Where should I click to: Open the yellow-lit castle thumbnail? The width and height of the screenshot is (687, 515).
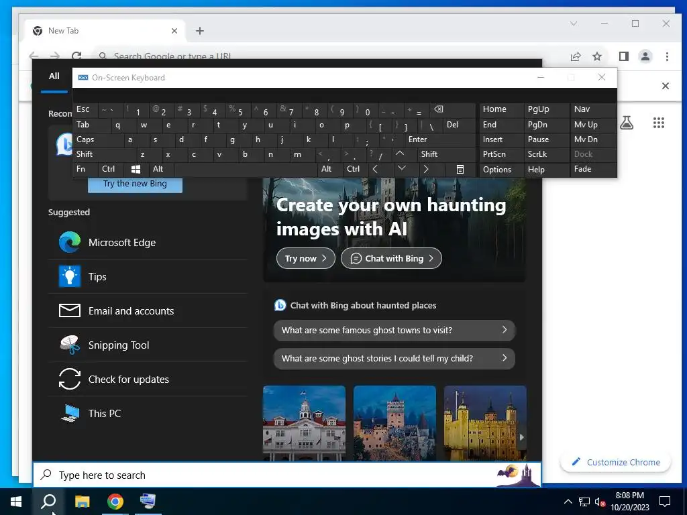[x=485, y=423]
